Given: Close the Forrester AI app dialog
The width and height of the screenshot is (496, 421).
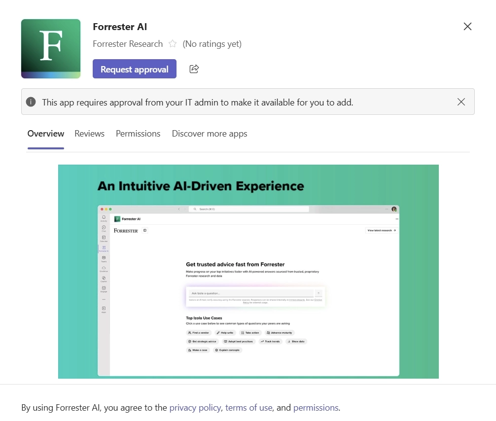Looking at the screenshot, I should pos(467,27).
